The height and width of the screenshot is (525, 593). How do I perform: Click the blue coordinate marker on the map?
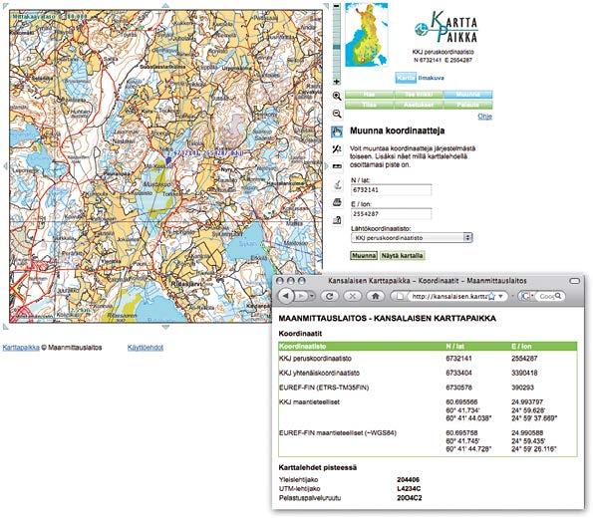168,160
